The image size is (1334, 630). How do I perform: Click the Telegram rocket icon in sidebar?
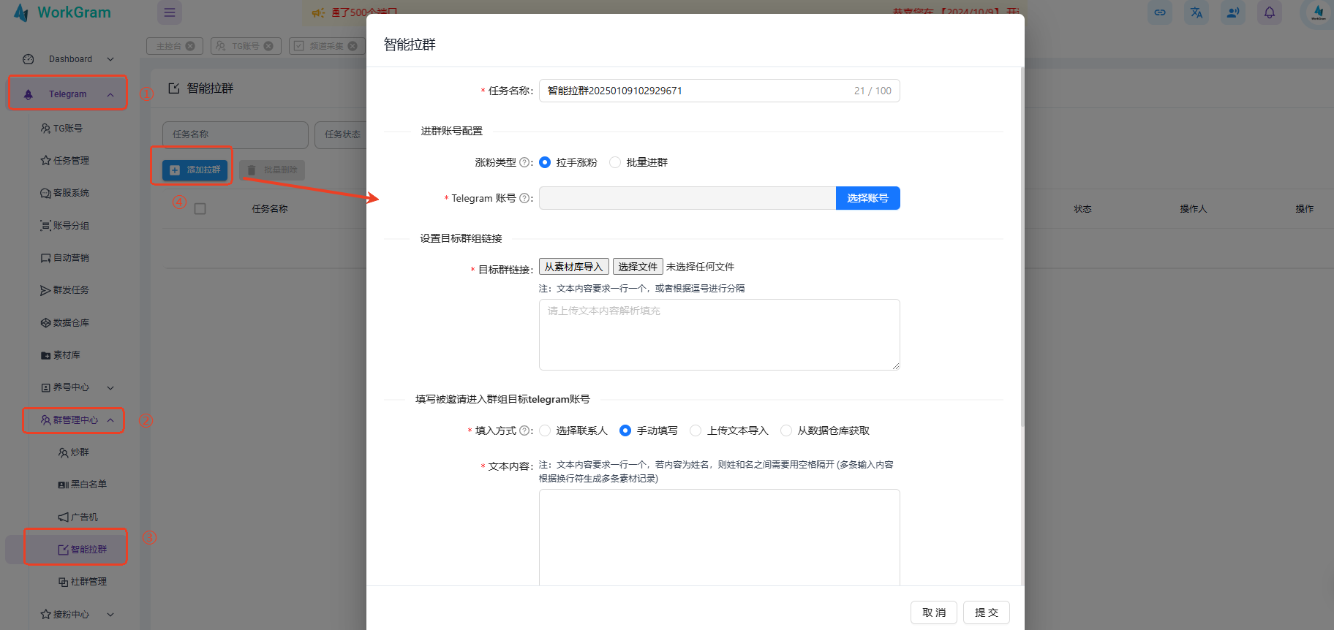[x=29, y=94]
